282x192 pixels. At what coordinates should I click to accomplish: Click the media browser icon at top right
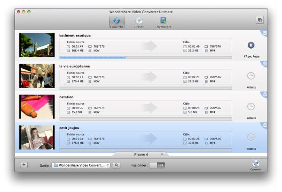pos(259,20)
